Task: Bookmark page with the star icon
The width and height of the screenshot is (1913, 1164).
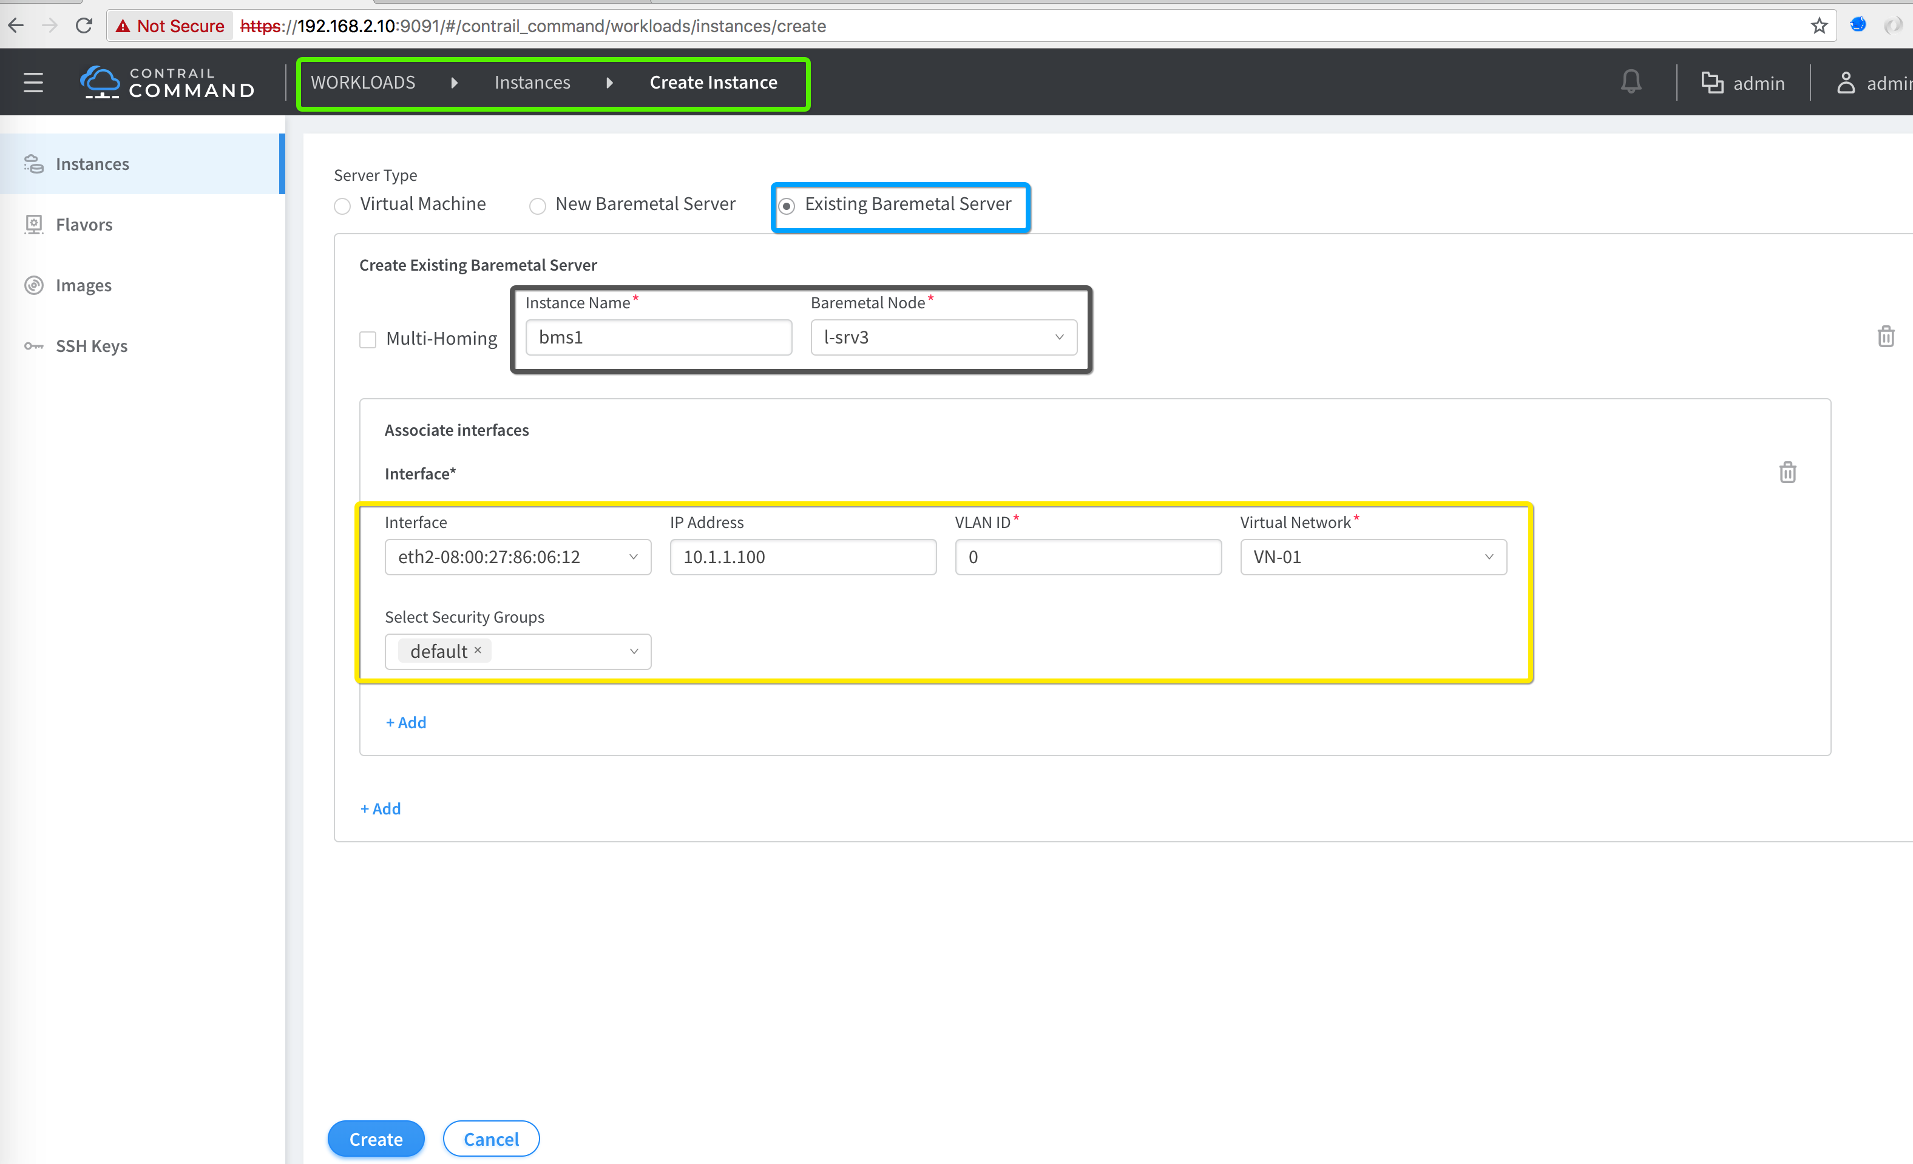Action: click(1819, 25)
